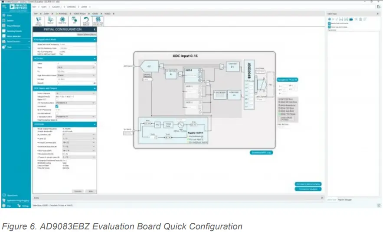Click the ADC block in the diagram

pos(149,66)
